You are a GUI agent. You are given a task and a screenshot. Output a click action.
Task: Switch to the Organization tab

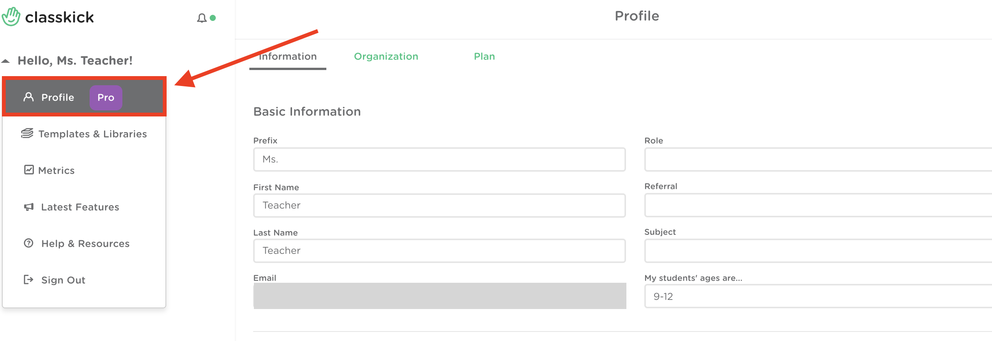(386, 56)
